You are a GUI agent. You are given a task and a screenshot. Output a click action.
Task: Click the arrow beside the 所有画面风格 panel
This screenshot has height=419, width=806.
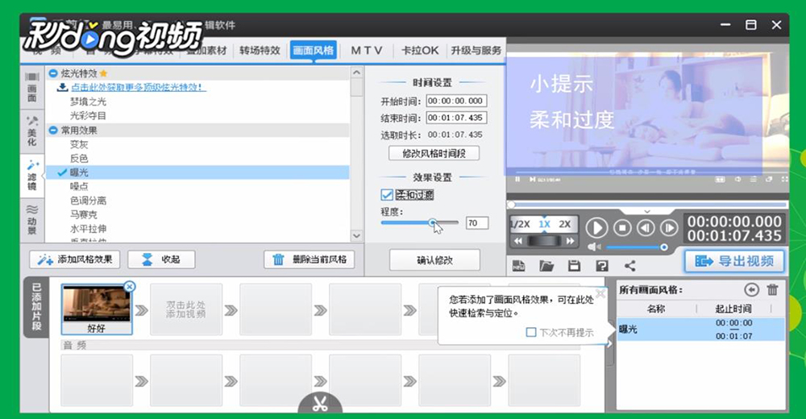coord(610,344)
